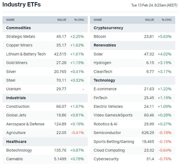Open the Gold Miners ETF
Screen dimensions: 179x164
[x=17, y=63]
